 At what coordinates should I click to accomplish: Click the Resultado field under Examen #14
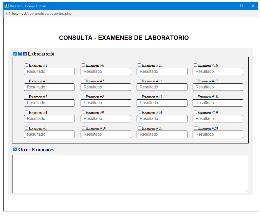click(x=162, y=119)
